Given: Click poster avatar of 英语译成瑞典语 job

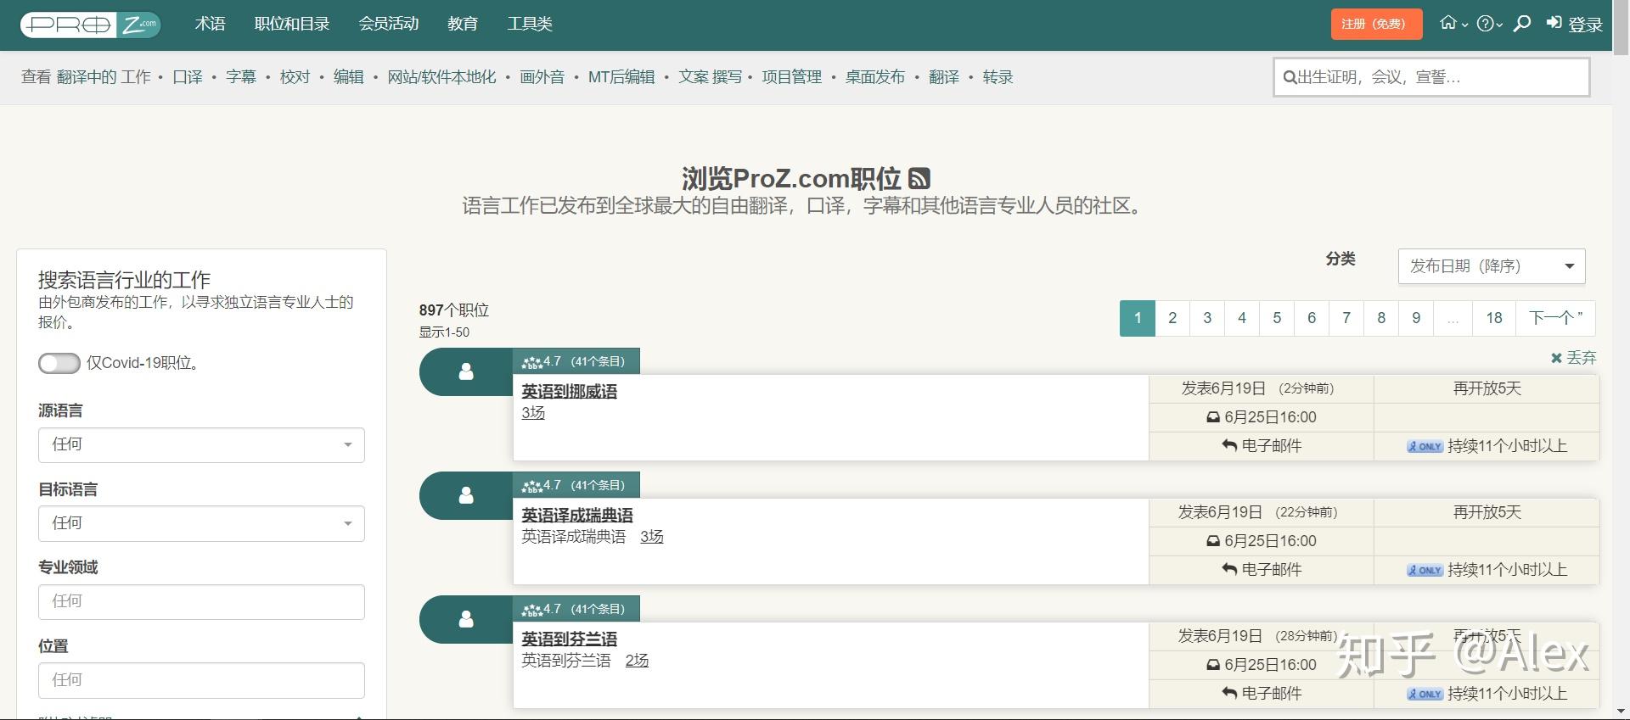Looking at the screenshot, I should 466,495.
